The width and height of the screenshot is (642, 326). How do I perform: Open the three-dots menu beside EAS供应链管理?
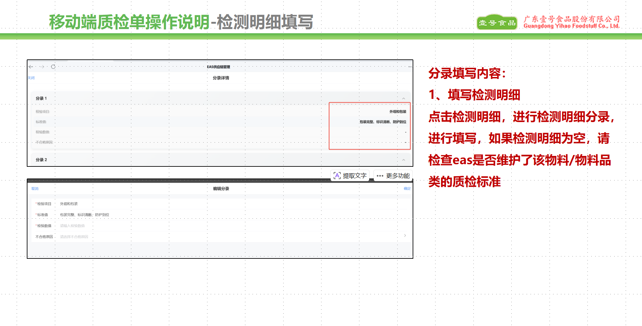point(410,67)
